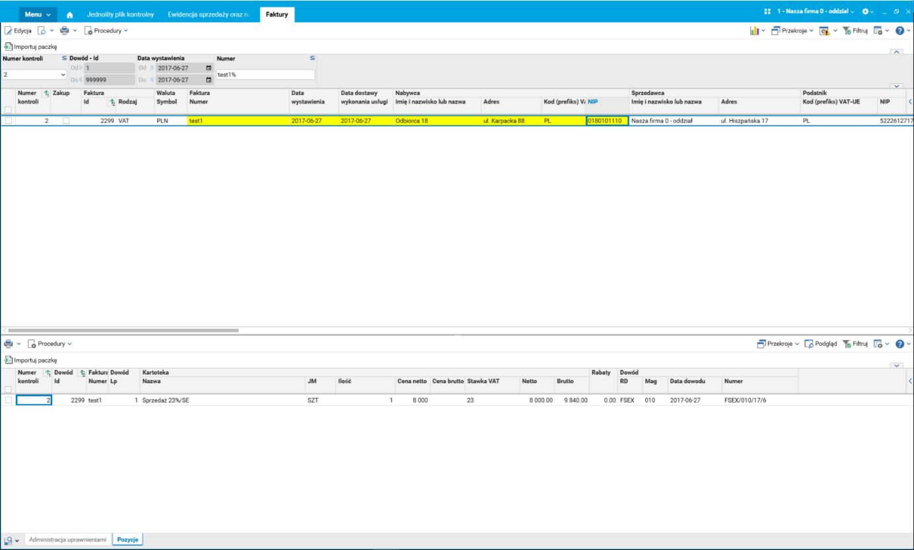This screenshot has height=550, width=914.
Task: Select the Faktury tab
Action: [277, 15]
